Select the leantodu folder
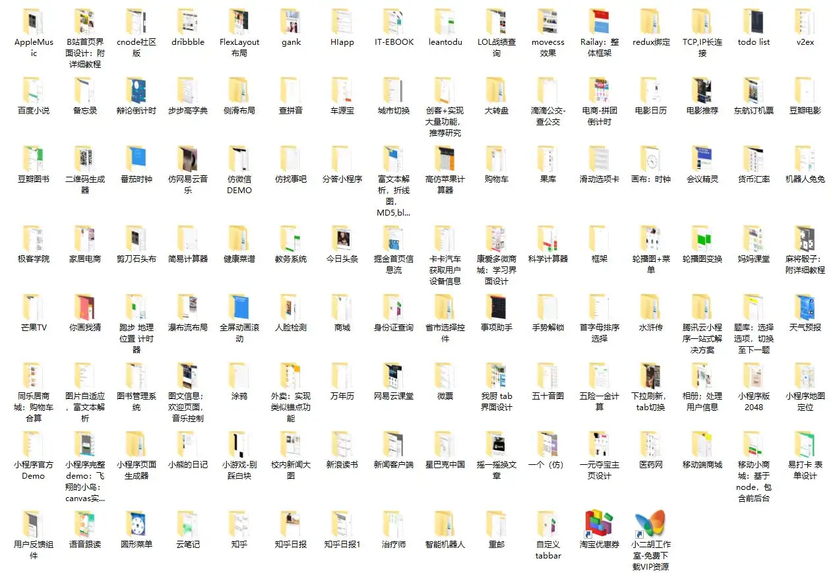The image size is (835, 573). (445, 21)
